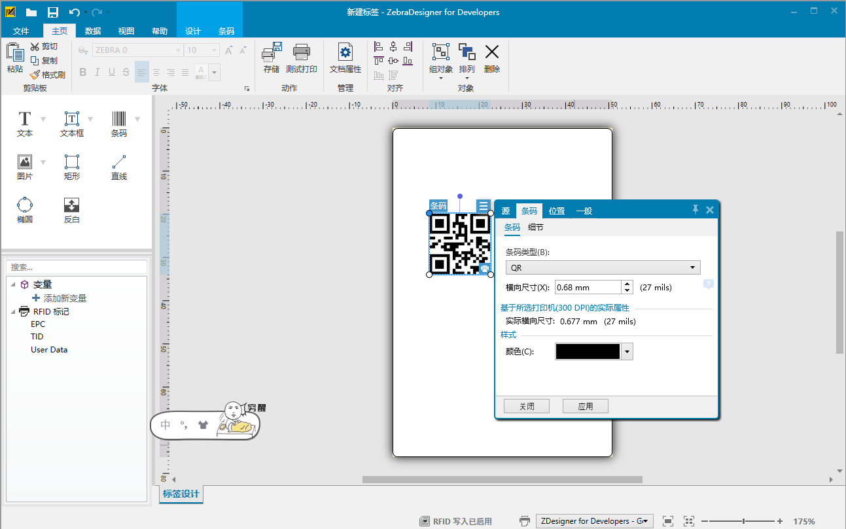Open the 颜色 color dropdown arrow
This screenshot has width=846, height=529.
[627, 352]
